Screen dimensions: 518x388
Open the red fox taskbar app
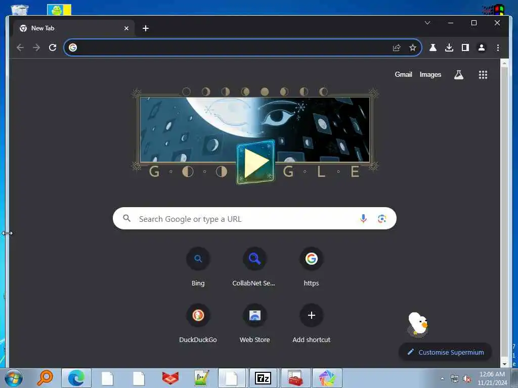[x=170, y=378]
